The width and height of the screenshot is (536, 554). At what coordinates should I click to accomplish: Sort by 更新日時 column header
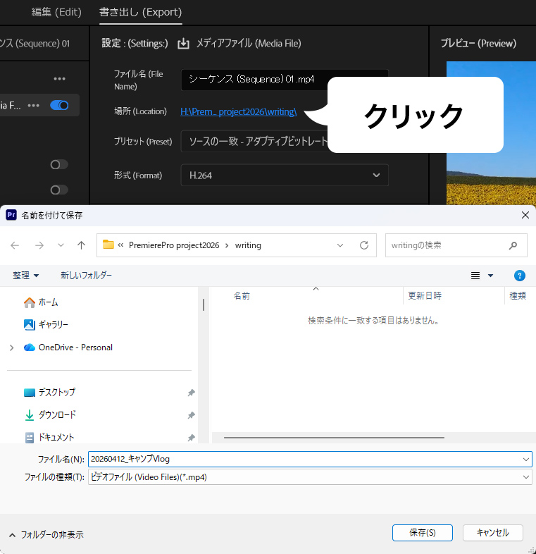click(425, 296)
